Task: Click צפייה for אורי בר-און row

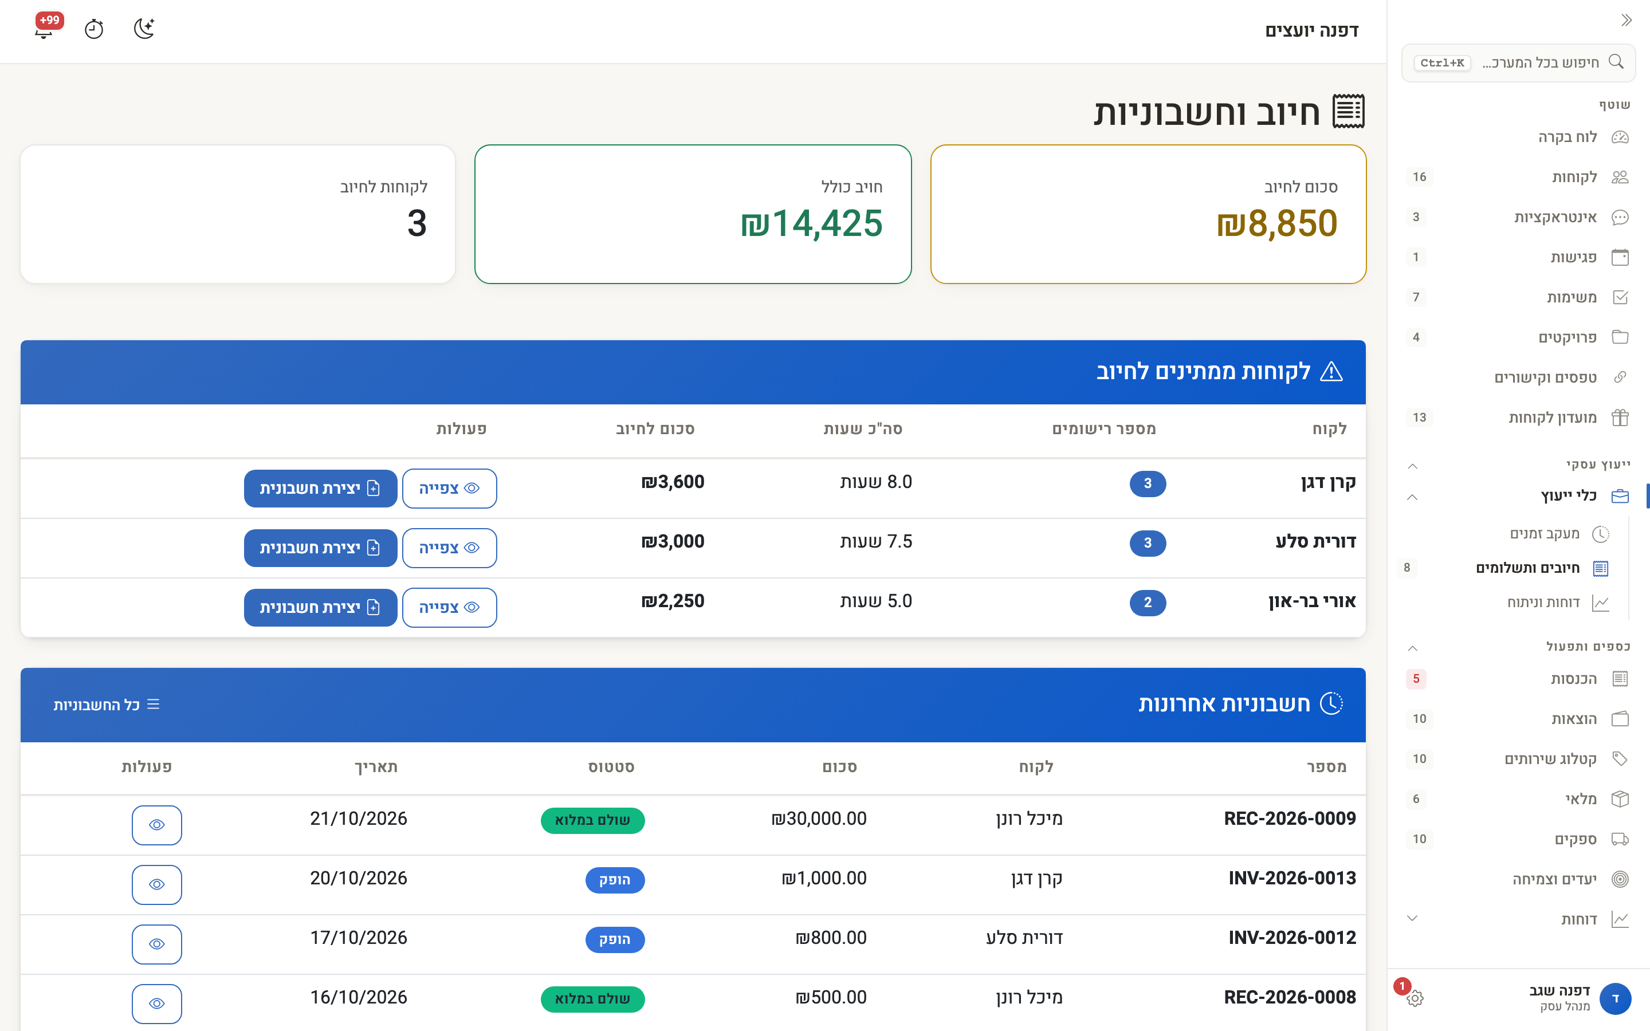Action: click(449, 608)
